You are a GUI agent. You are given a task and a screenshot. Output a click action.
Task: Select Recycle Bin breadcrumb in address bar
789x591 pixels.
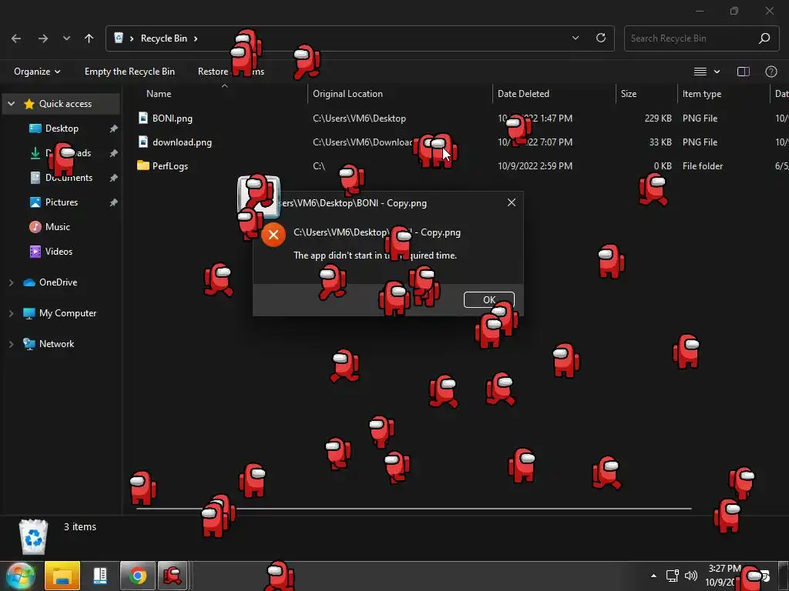[164, 38]
